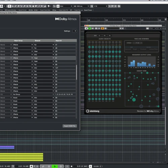
Task: Select the Object Selection arrow tool
Action: tap(9, 6)
